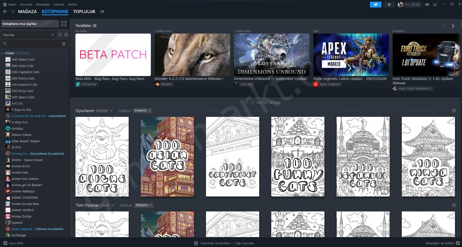Switch to grid view icon beside Kütüphane Ana Sayfası
Viewport: 462px width, 247px height.
[x=64, y=24]
